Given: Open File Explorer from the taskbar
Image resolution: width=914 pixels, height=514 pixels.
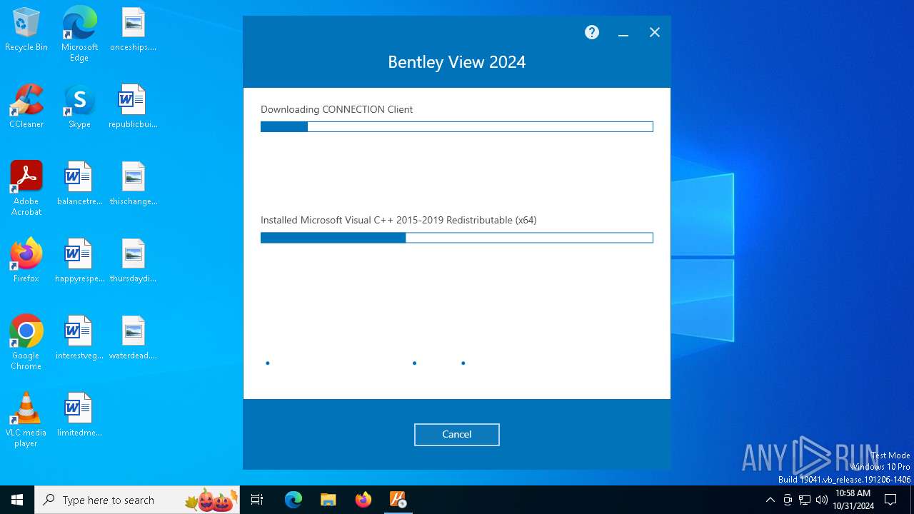Looking at the screenshot, I should coord(328,500).
